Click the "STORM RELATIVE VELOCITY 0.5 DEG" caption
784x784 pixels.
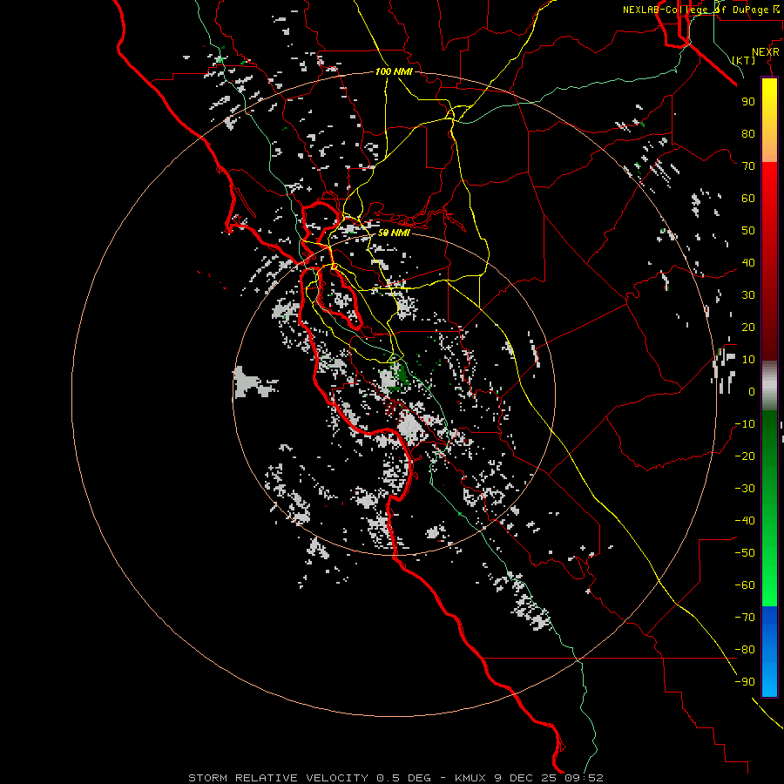(x=309, y=778)
